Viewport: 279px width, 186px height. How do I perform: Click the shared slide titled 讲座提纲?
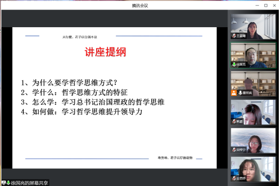tap(114, 98)
